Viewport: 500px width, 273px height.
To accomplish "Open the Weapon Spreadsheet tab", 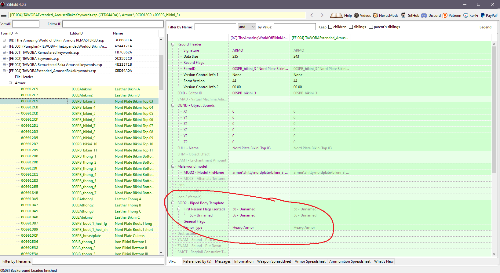I will [x=274, y=261].
